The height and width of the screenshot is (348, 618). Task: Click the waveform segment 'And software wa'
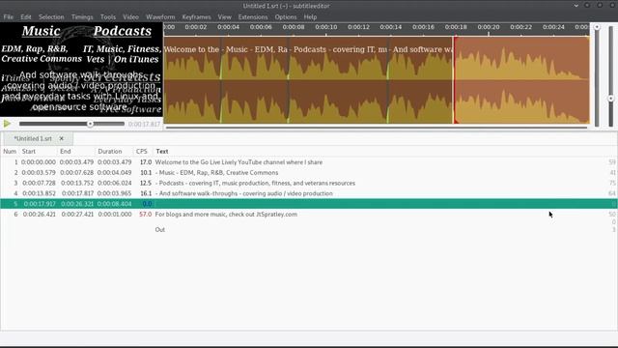click(421, 80)
